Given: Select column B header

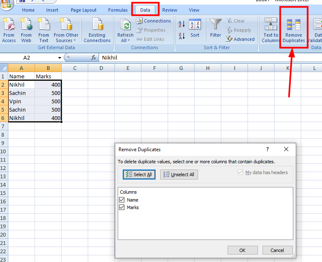Looking at the screenshot, I should 48,68.
